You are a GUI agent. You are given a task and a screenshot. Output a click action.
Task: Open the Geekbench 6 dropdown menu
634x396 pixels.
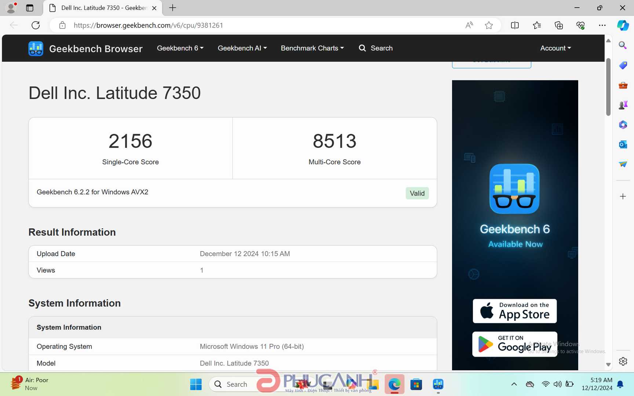coord(180,48)
